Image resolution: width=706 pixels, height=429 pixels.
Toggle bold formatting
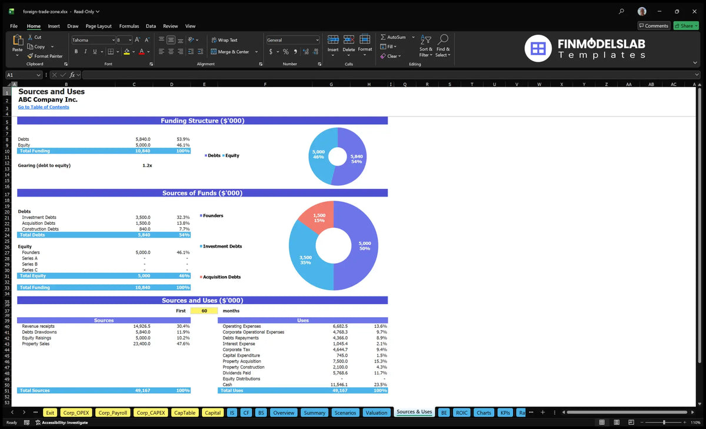76,52
